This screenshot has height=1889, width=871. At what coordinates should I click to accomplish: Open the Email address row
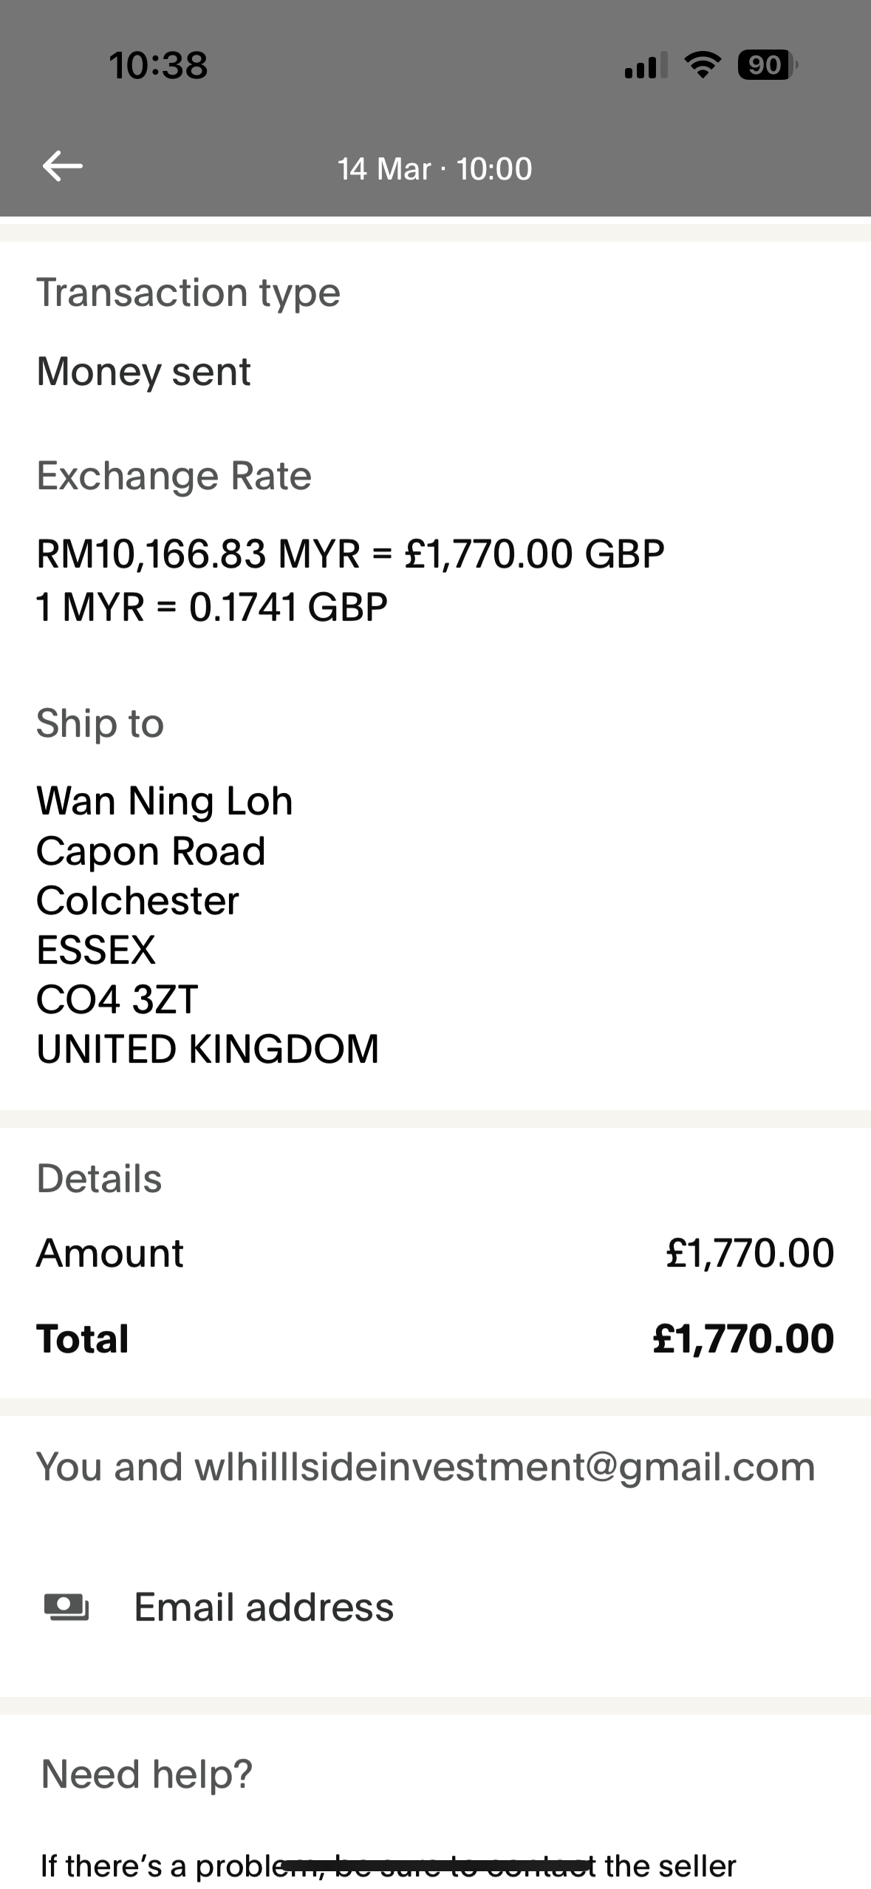[x=264, y=1607]
